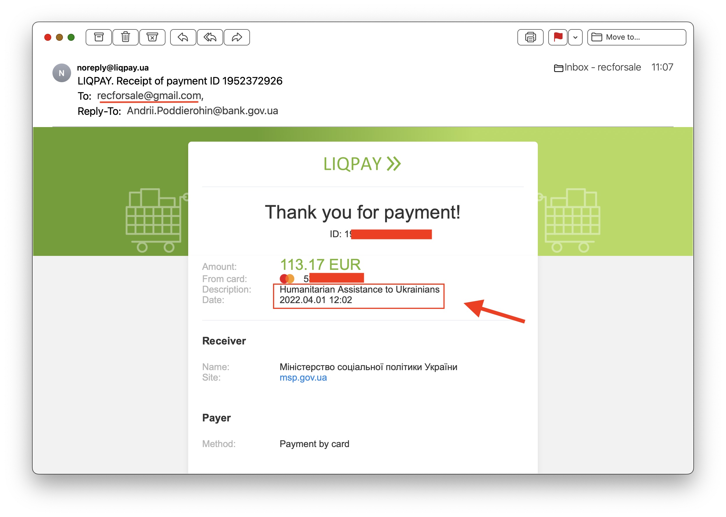Move the message to Trash
726x517 pixels.
coord(125,37)
